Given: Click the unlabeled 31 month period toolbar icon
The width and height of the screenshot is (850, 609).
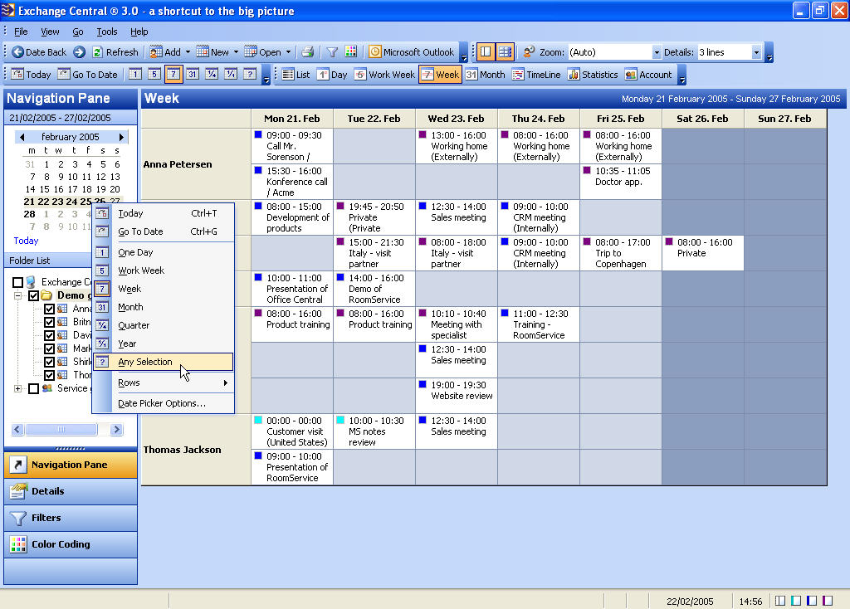Looking at the screenshot, I should tap(192, 74).
